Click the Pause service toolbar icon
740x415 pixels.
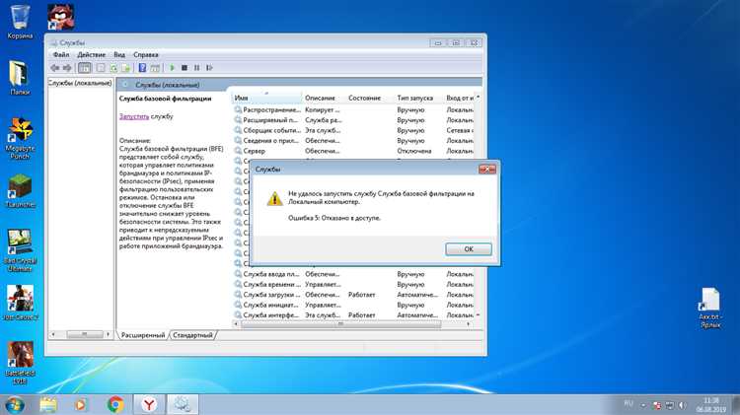(196, 68)
